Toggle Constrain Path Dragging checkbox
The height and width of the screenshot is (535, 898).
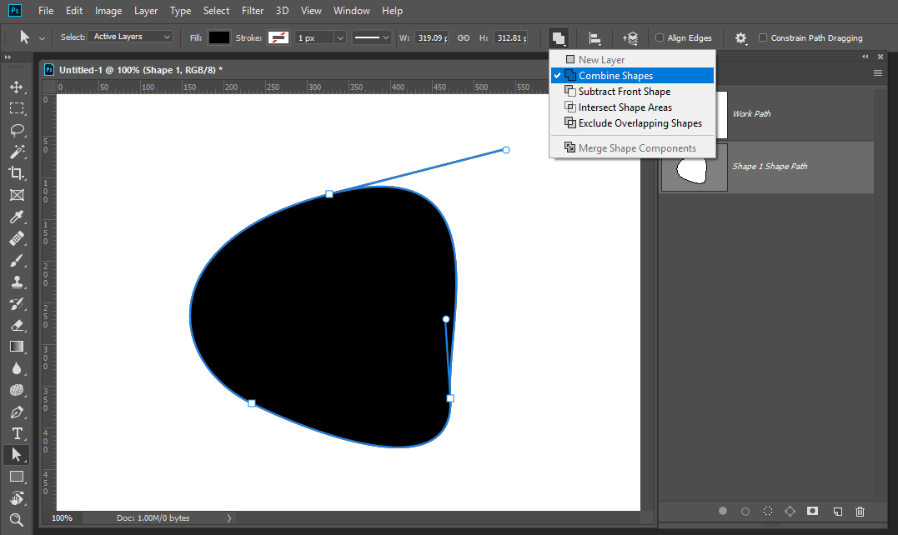click(763, 37)
